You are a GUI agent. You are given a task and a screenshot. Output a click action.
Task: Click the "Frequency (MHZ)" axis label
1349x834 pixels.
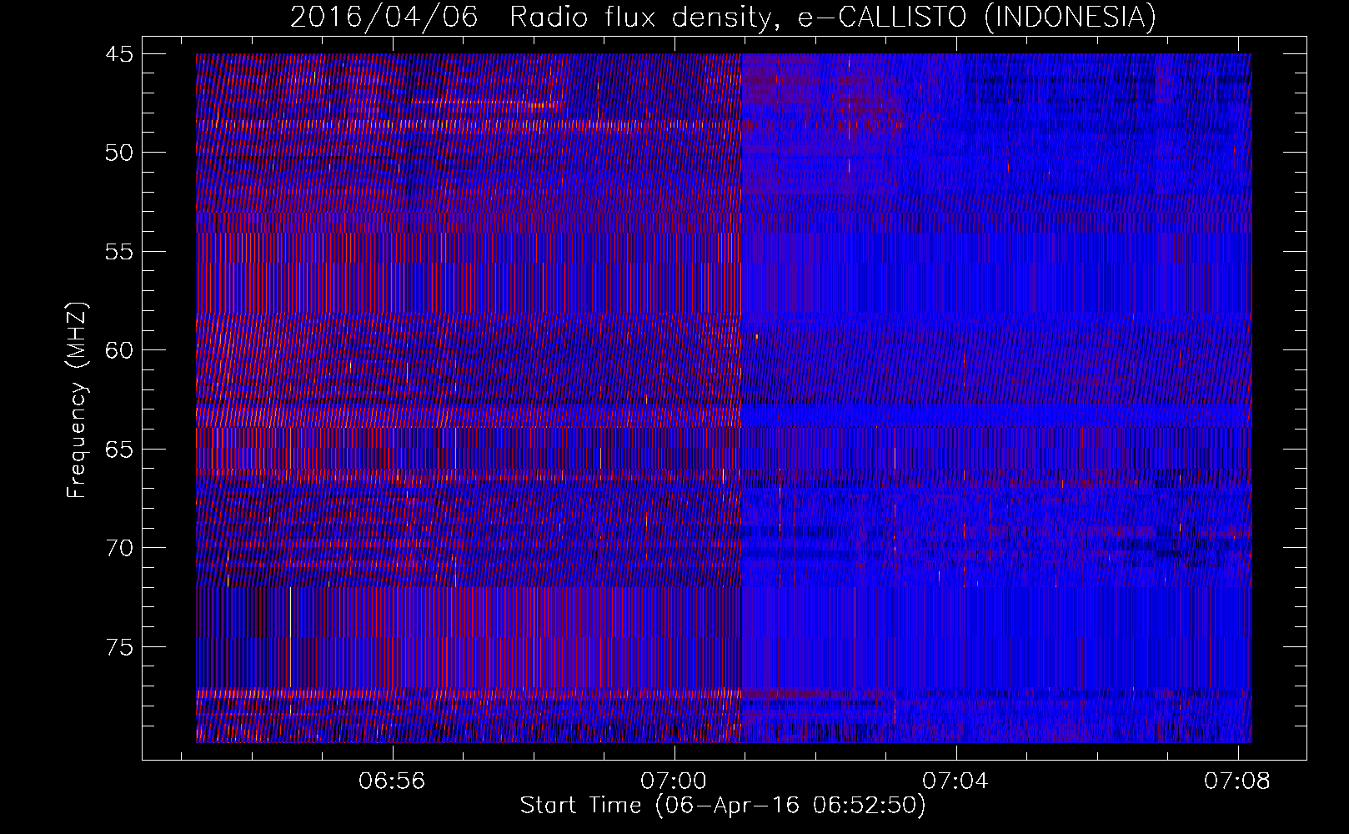77,400
